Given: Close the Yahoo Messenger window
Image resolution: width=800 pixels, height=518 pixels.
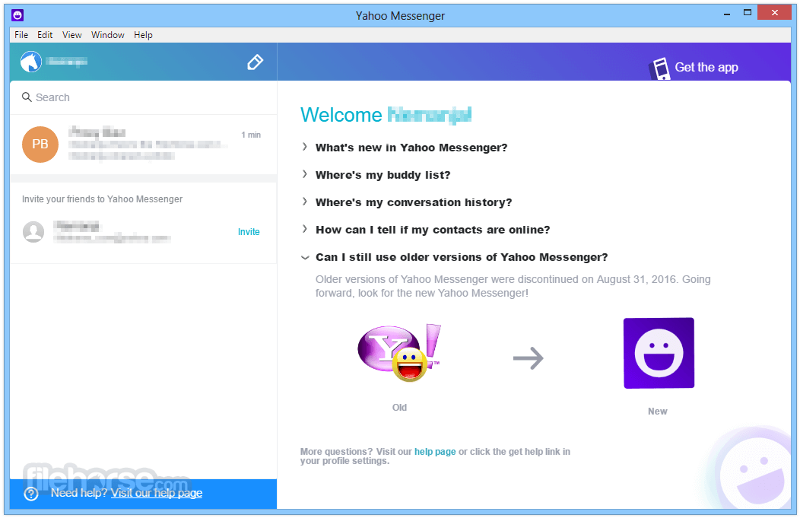Looking at the screenshot, I should click(x=774, y=13).
